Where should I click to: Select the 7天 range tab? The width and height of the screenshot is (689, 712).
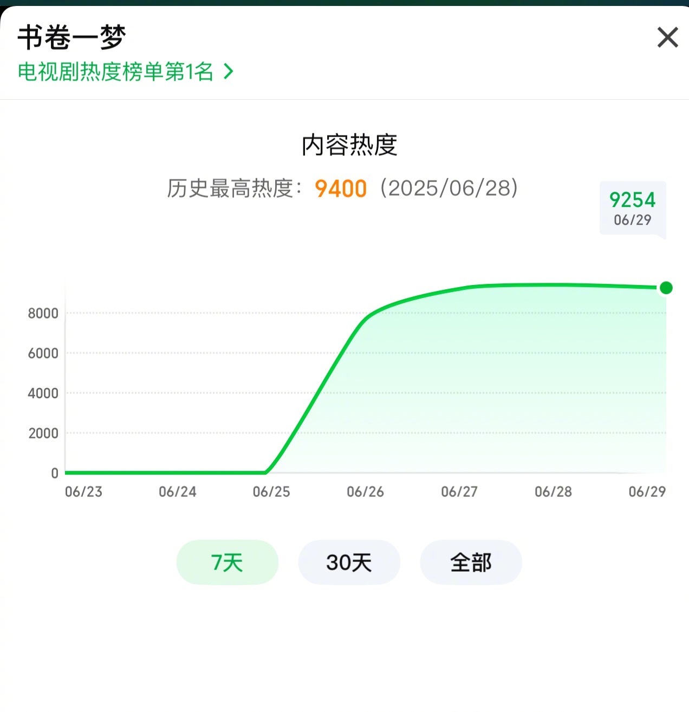coord(227,562)
